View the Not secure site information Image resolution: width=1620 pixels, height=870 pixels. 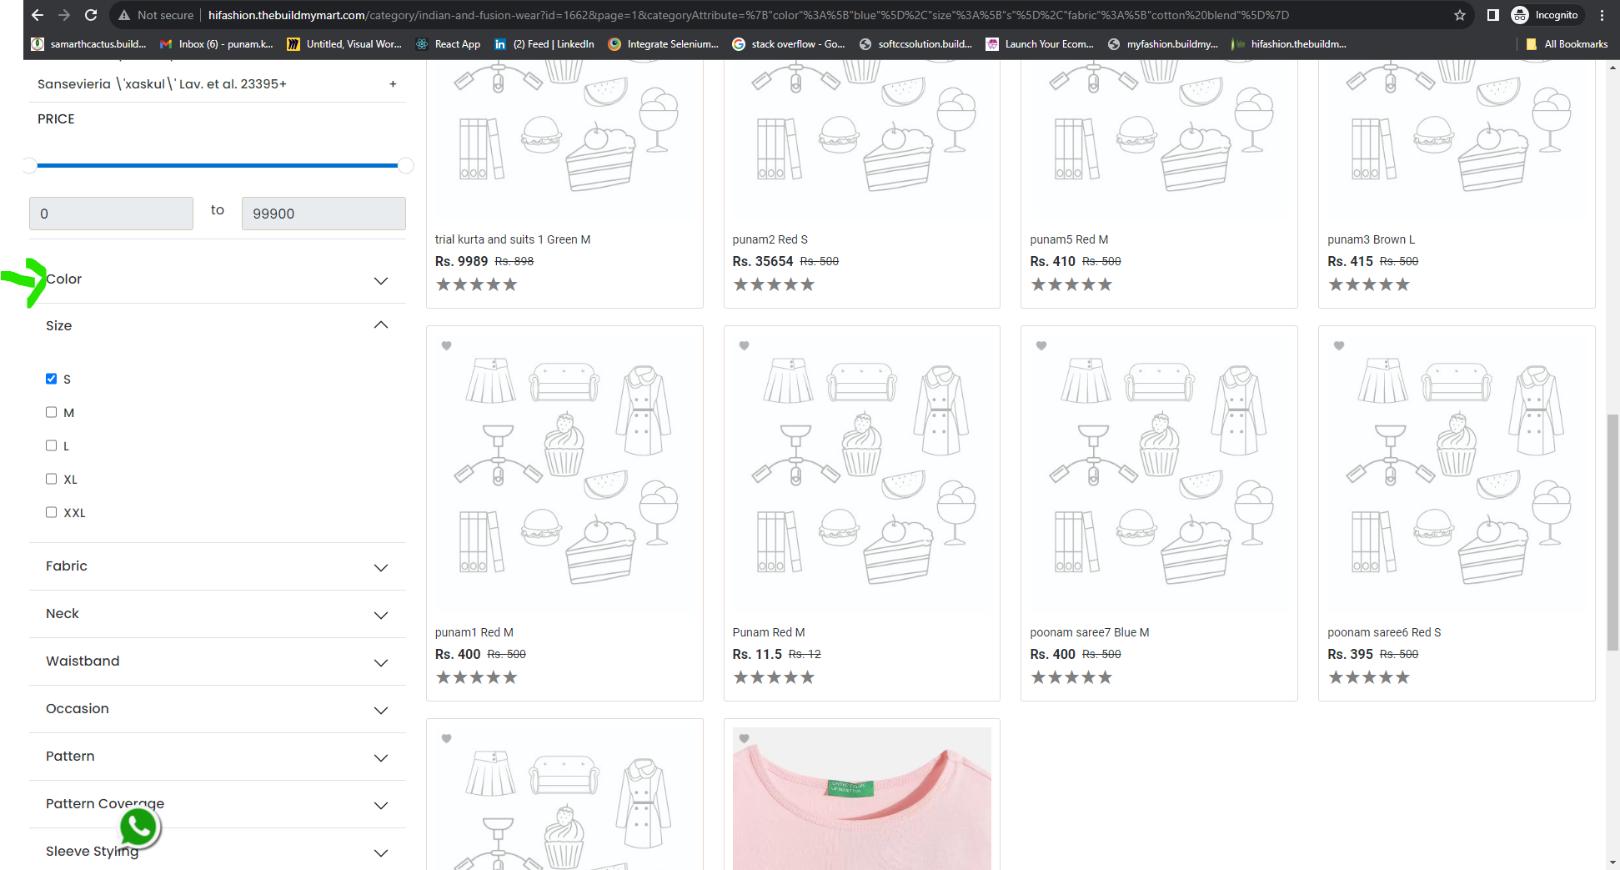tap(156, 15)
